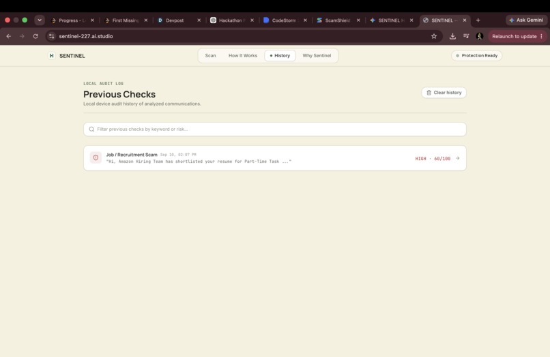This screenshot has width=550, height=357.
Task: Open the media controls icon
Action: click(466, 36)
